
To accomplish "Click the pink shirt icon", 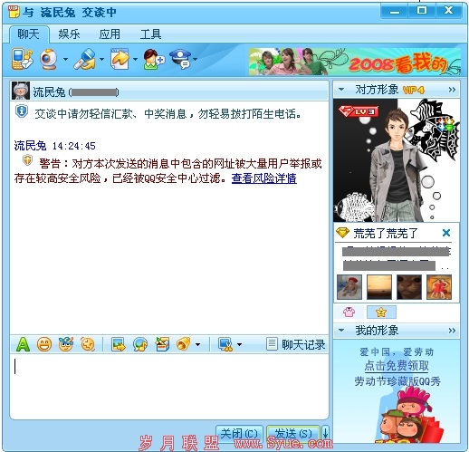I will tap(349, 312).
